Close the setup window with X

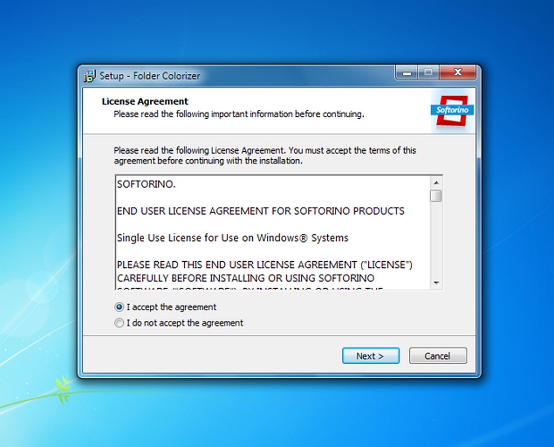click(x=458, y=73)
